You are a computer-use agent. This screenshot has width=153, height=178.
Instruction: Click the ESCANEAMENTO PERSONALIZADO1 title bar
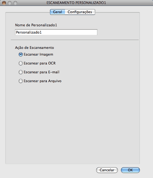76,3
